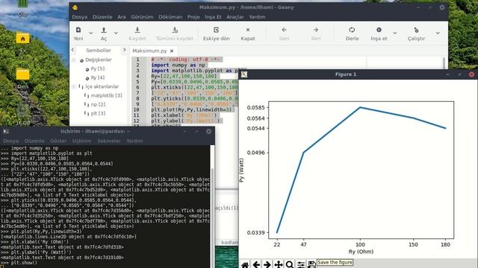
Task: Open the terminal Sekmeler menu
Action: click(109, 141)
